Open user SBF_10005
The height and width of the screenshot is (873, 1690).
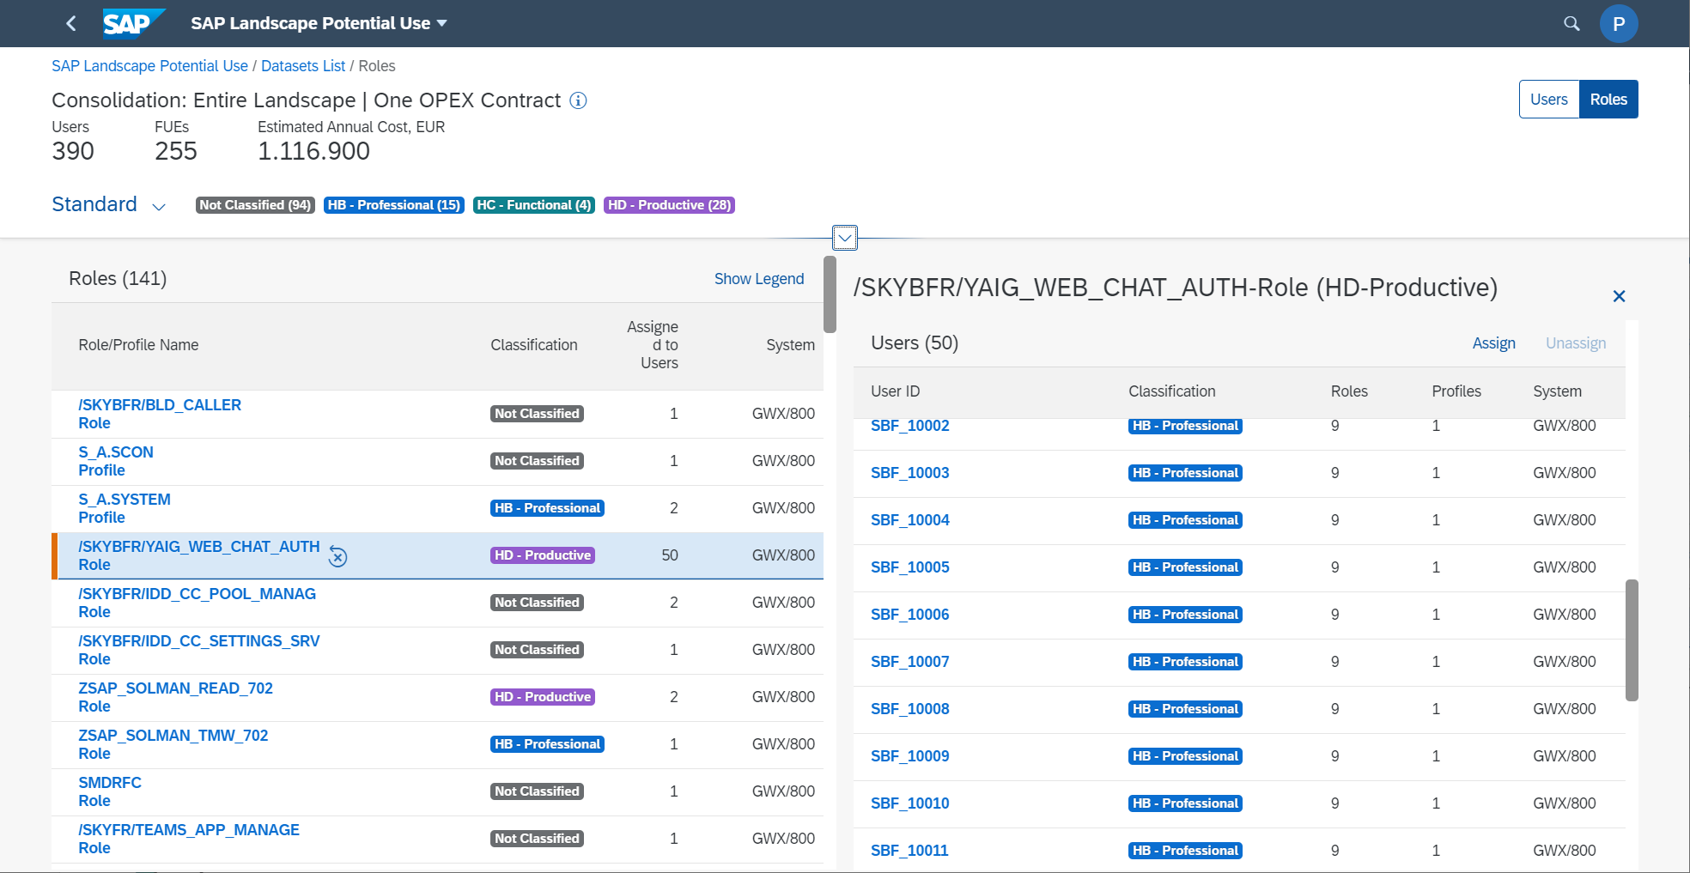pos(909,567)
